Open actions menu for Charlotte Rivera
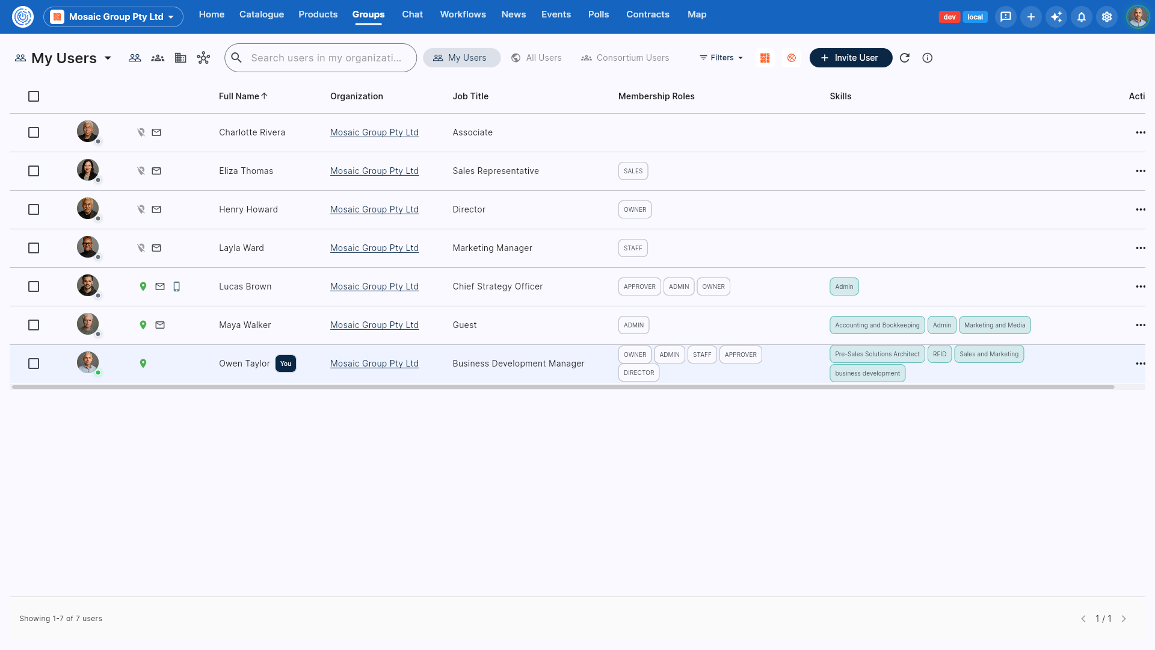The width and height of the screenshot is (1155, 650). pos(1141,132)
